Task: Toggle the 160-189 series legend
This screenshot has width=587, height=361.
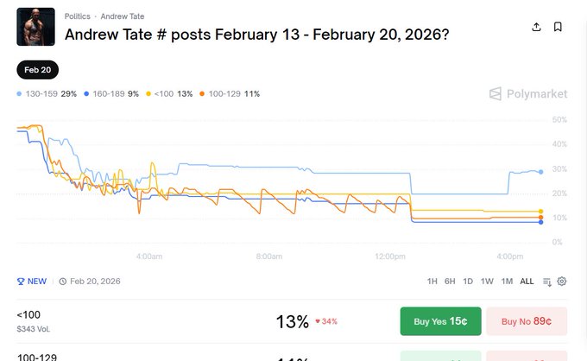Action: click(x=111, y=93)
